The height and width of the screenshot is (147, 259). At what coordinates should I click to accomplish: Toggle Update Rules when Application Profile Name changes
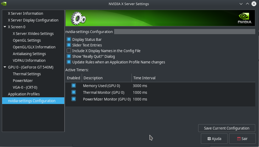click(69, 62)
